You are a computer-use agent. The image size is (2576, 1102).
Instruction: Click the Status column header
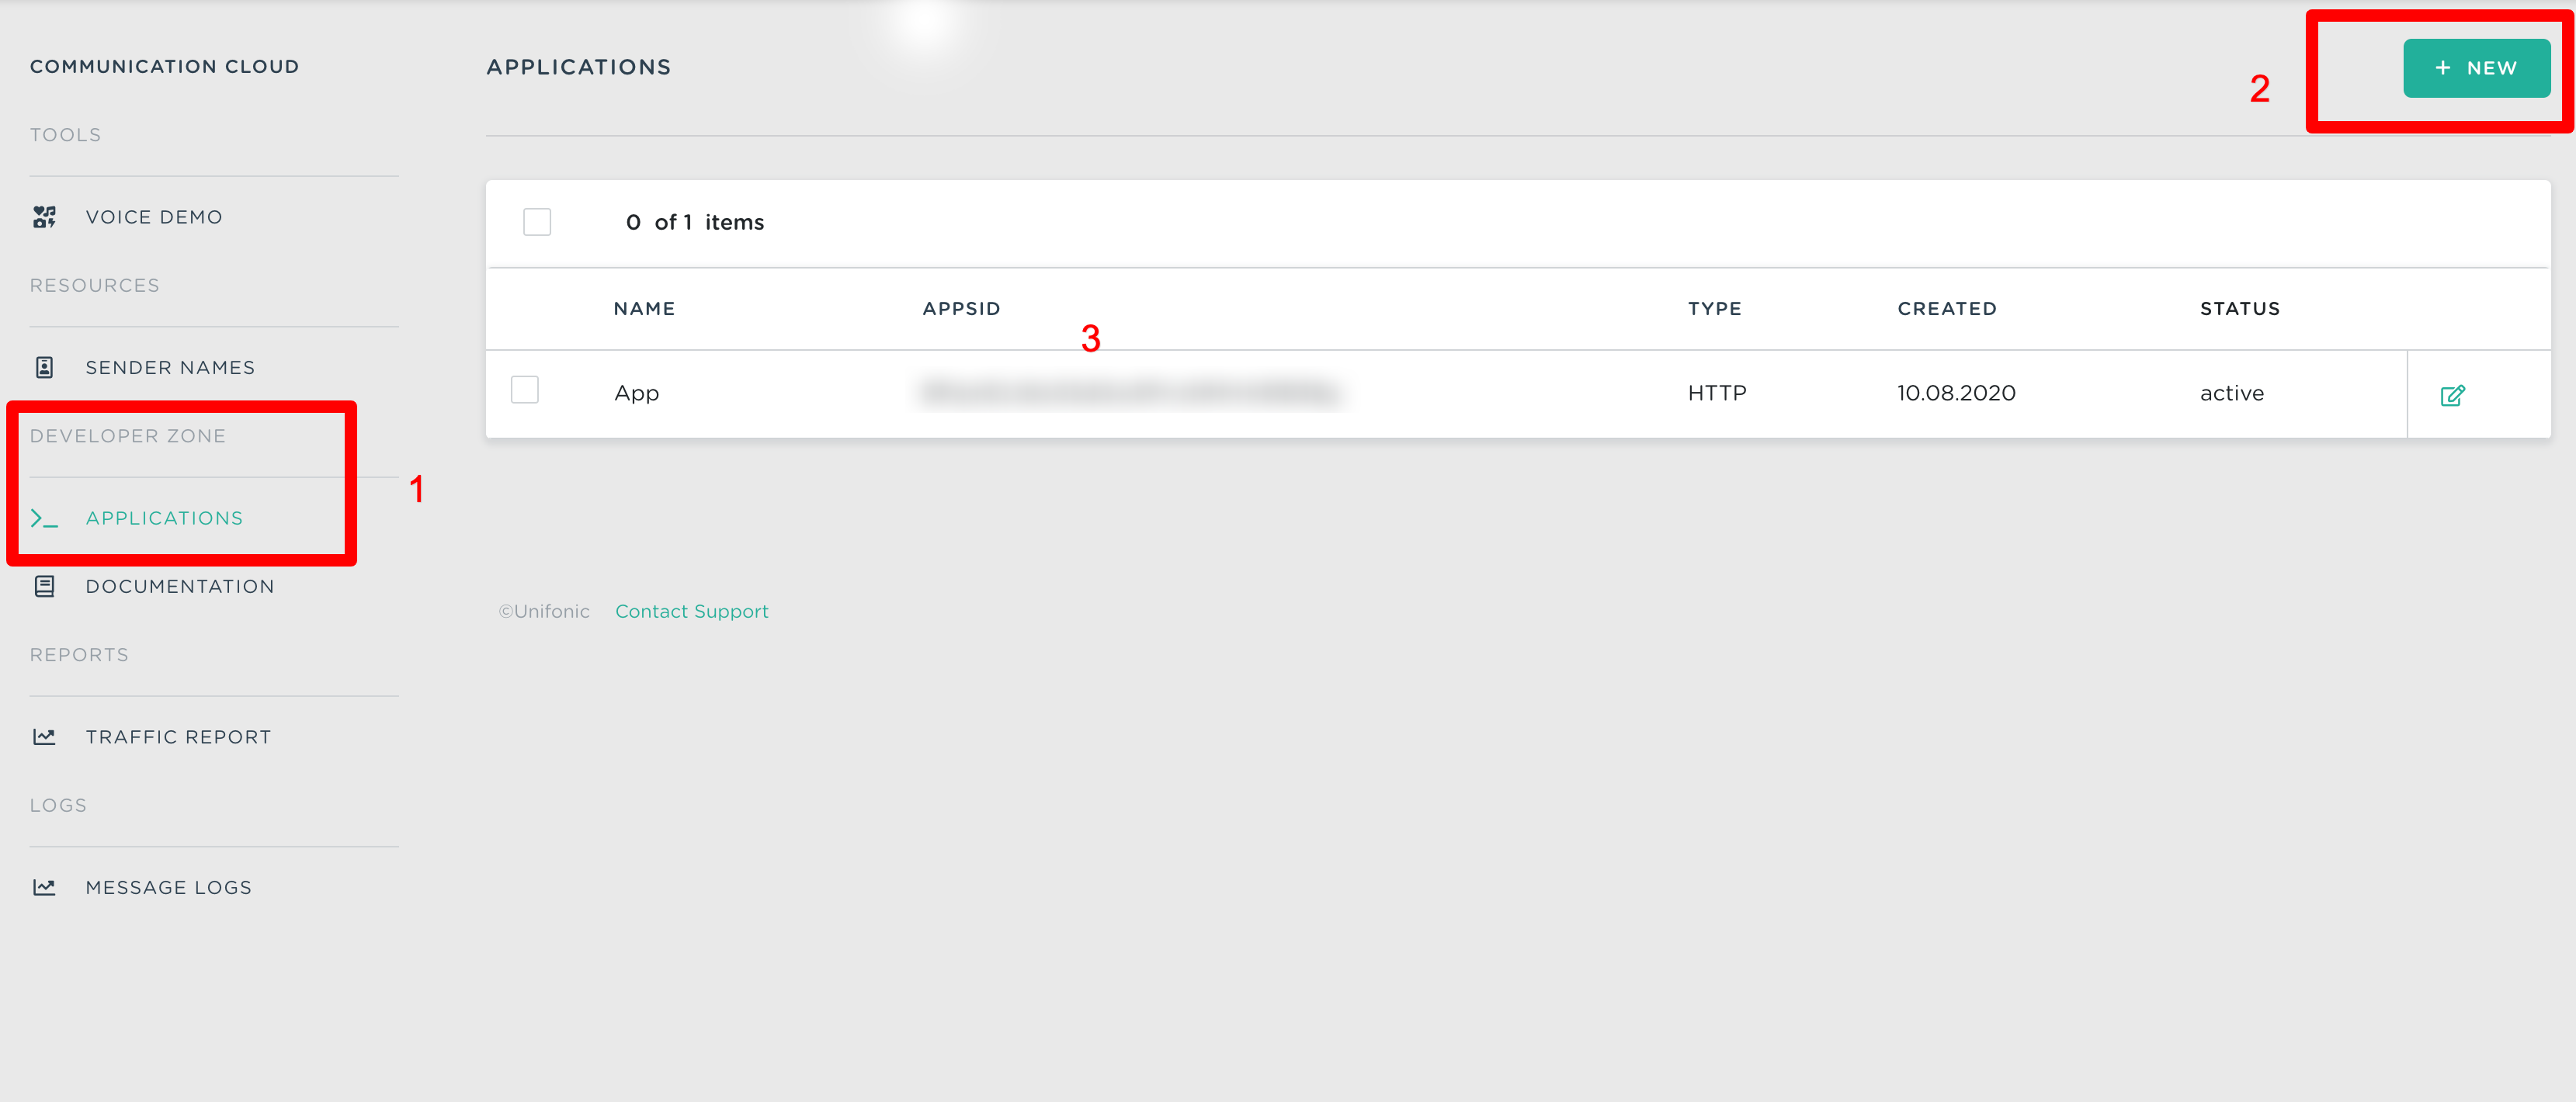coord(2239,309)
